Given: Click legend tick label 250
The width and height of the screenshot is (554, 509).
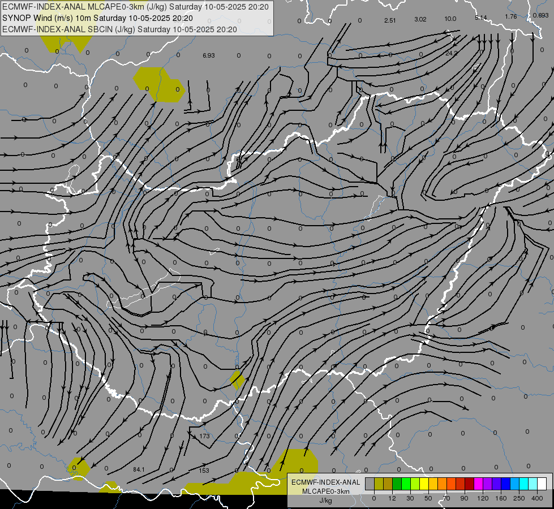Looking at the screenshot, I should (x=519, y=498).
